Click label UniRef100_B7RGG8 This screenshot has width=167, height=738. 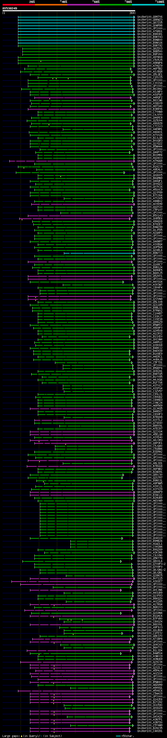(150, 466)
